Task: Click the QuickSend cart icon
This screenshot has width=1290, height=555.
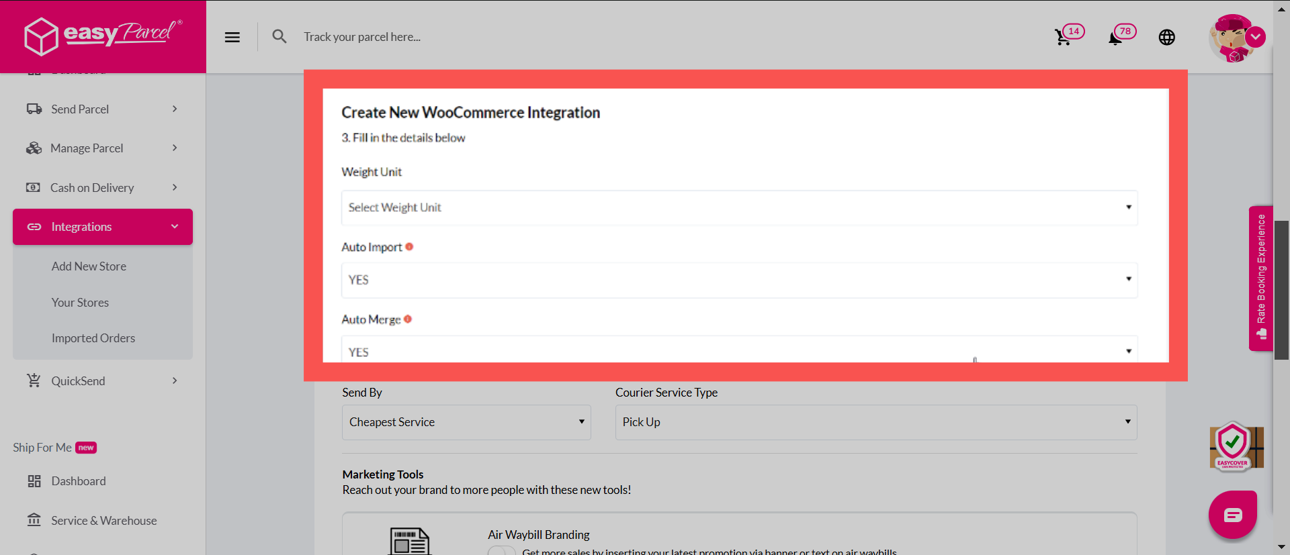Action: click(x=34, y=381)
